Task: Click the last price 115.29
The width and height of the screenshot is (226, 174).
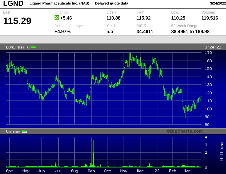Action: pos(17,21)
